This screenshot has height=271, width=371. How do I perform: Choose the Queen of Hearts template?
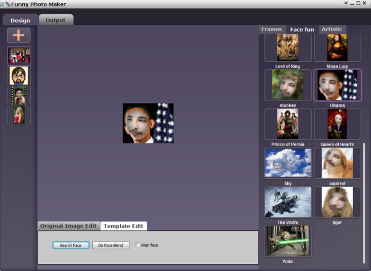pos(338,124)
